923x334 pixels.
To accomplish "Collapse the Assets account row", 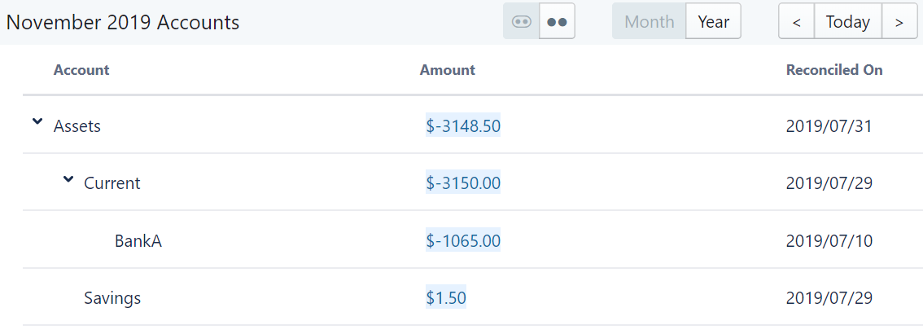I will (37, 122).
